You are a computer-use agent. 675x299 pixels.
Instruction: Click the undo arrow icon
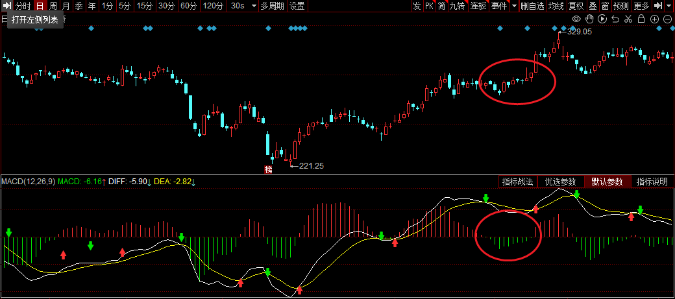[615, 19]
